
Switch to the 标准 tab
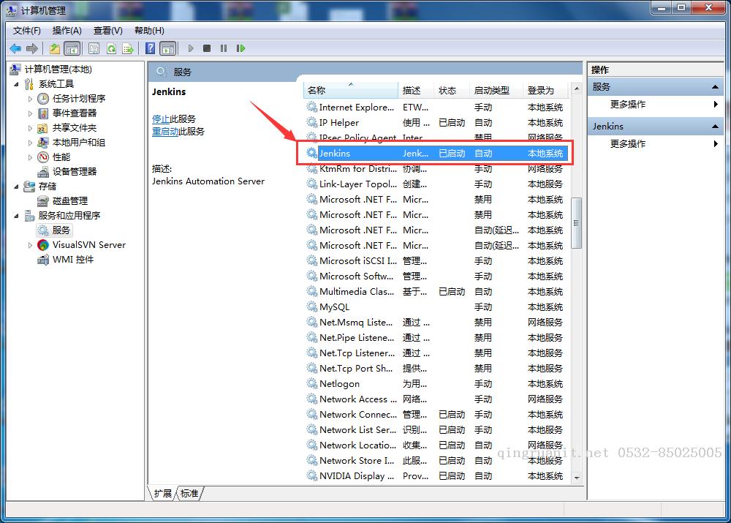pyautogui.click(x=189, y=494)
